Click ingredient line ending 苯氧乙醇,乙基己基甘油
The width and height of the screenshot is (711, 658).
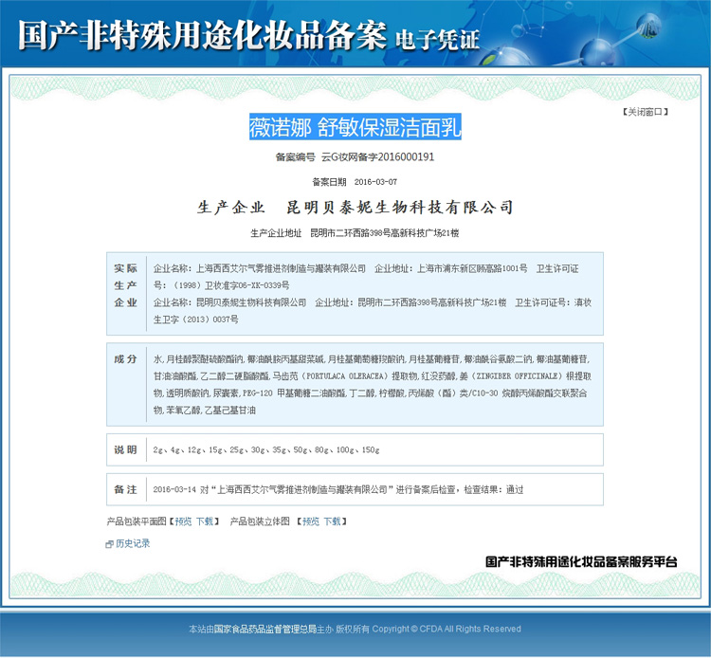205,410
